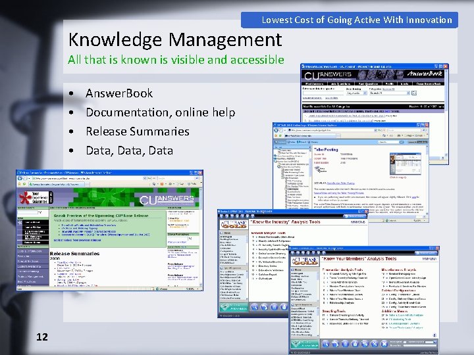Click question entry field in AnswerBook
This screenshot has height=355, width=474.
pos(323,93)
